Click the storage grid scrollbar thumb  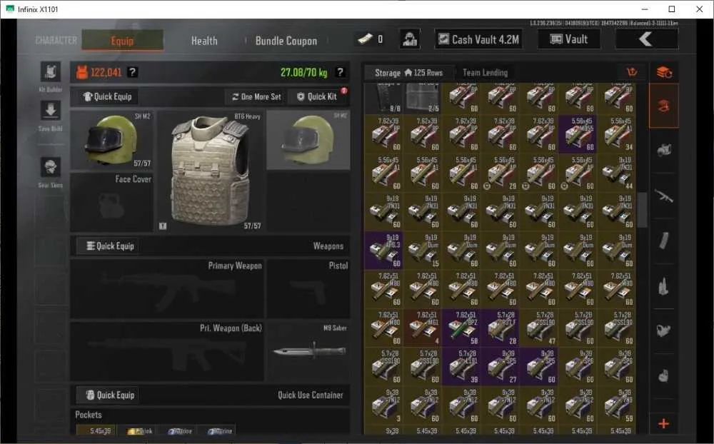click(x=642, y=209)
